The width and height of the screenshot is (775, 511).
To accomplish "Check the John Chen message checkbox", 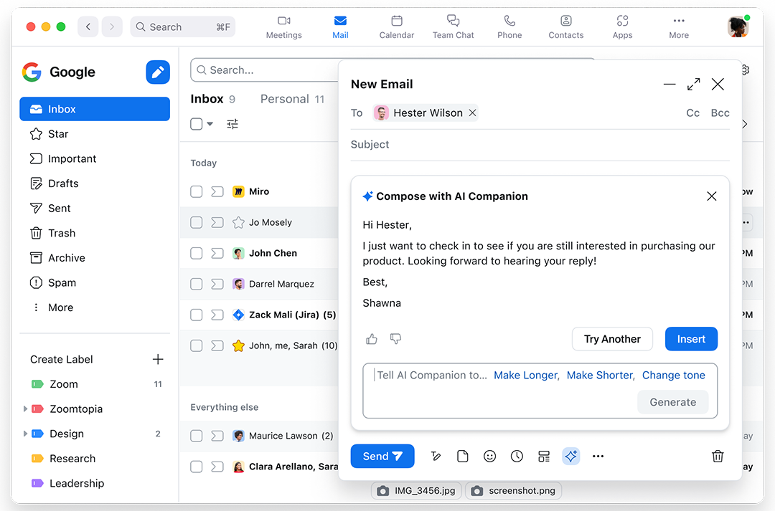I will (x=196, y=253).
